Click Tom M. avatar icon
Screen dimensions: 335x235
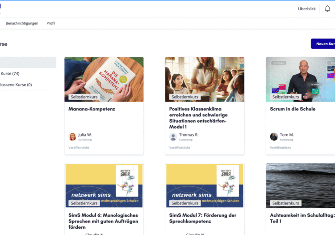pyautogui.click(x=274, y=137)
